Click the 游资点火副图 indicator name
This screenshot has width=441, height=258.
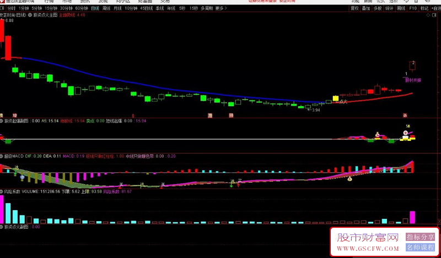16,227
